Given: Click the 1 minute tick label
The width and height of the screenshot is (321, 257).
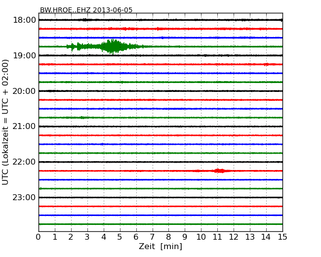Looking at the screenshot, I should tap(55, 237).
